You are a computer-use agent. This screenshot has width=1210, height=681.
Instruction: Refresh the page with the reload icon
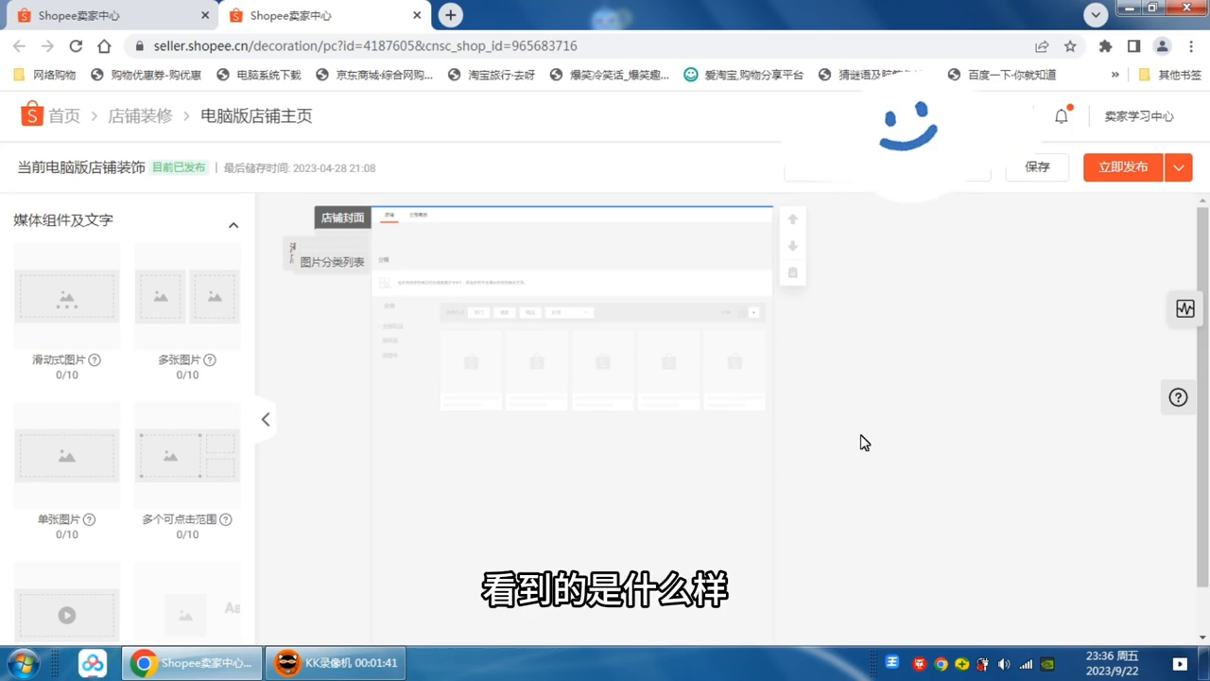76,45
